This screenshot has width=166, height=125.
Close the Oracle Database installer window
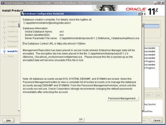[x=163, y=3]
